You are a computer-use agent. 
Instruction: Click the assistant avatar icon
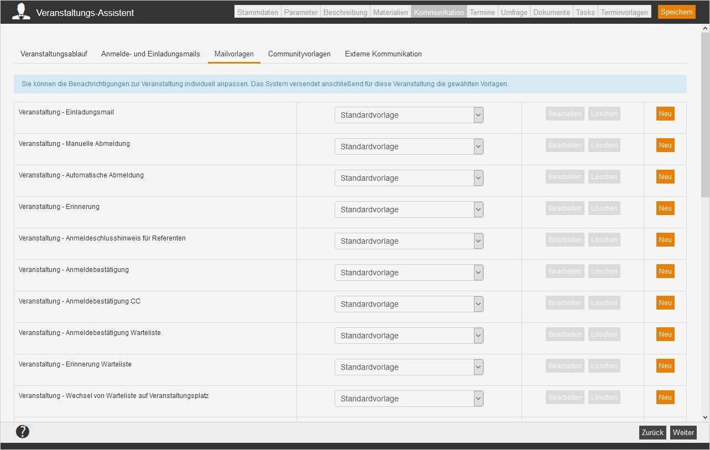(21, 12)
